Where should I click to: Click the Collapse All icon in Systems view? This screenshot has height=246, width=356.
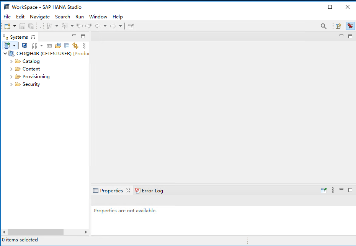[66, 45]
